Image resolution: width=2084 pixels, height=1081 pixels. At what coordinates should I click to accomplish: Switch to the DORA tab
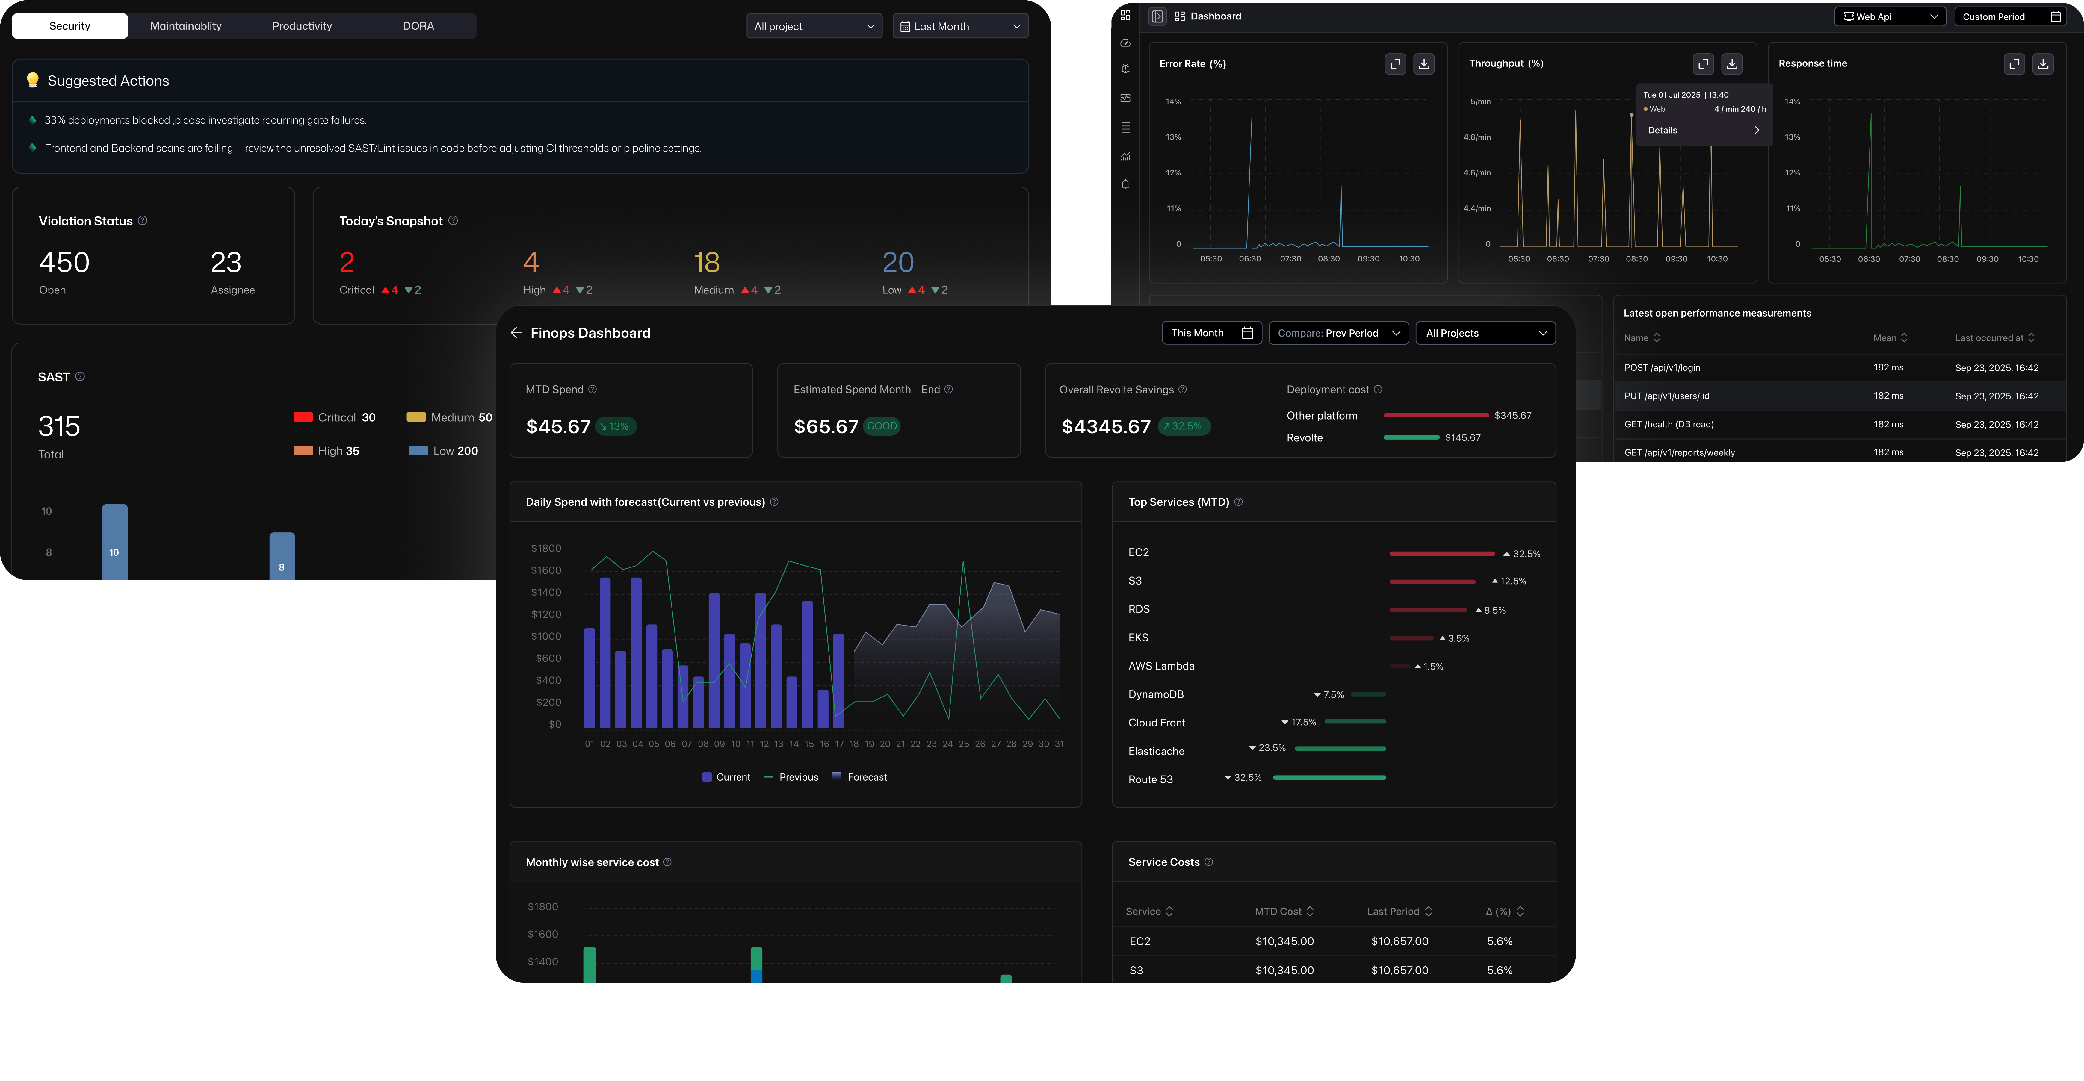click(418, 26)
